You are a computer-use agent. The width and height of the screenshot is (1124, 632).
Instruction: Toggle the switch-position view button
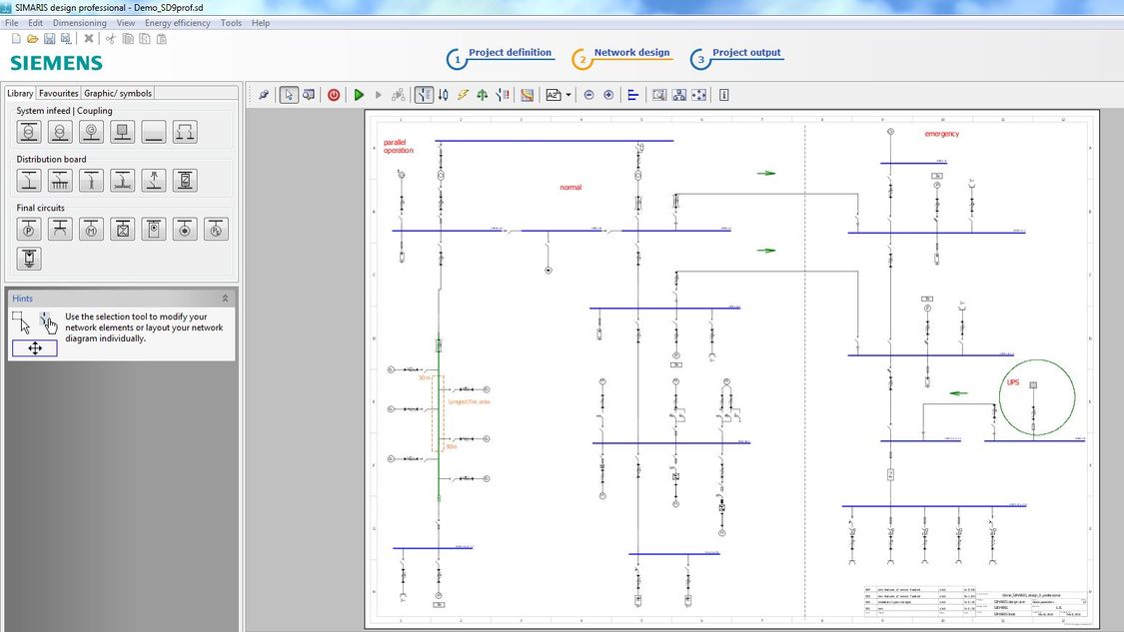[x=424, y=95]
